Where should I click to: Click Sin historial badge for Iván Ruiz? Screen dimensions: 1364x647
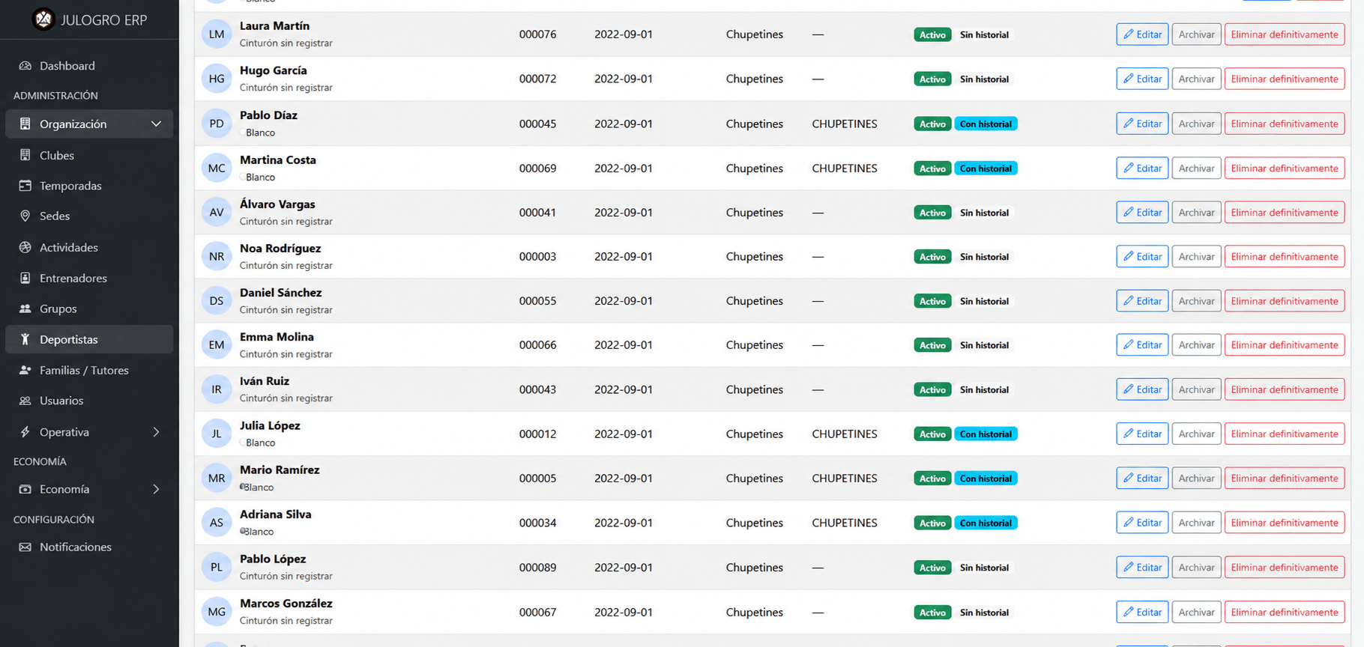(x=984, y=389)
